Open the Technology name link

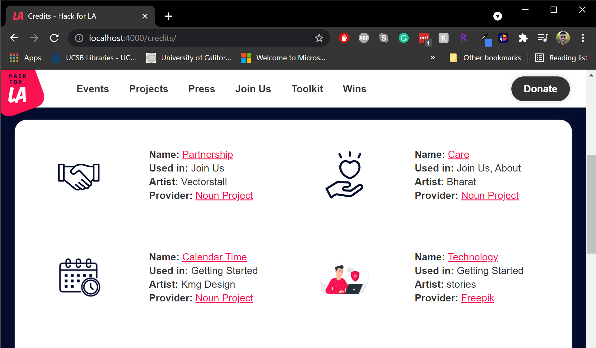[x=473, y=257]
